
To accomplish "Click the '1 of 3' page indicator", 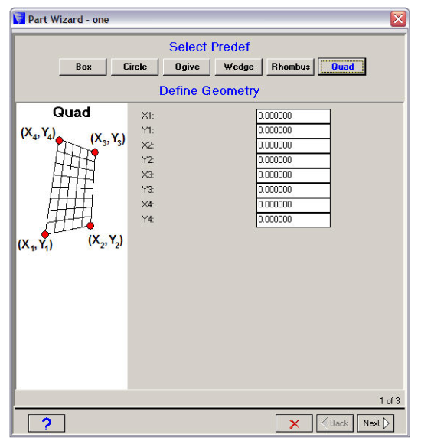I will (390, 400).
